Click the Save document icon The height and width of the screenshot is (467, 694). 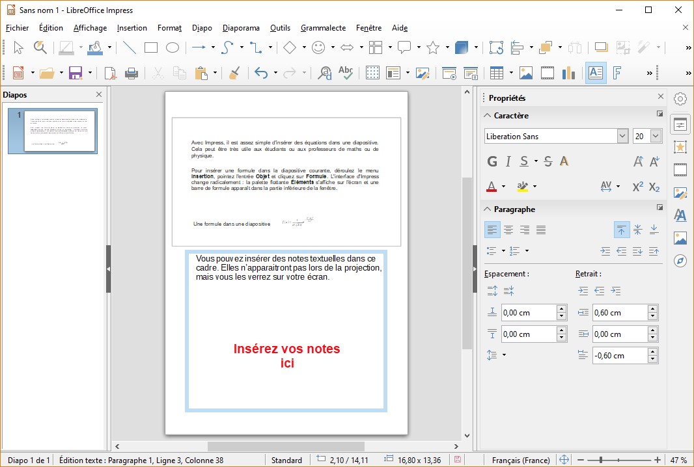76,73
